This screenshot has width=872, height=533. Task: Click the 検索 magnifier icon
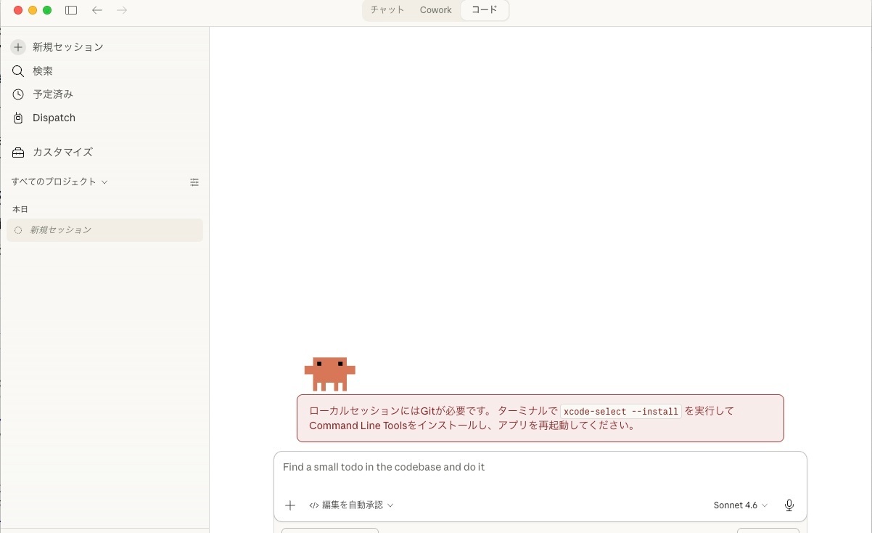point(18,71)
